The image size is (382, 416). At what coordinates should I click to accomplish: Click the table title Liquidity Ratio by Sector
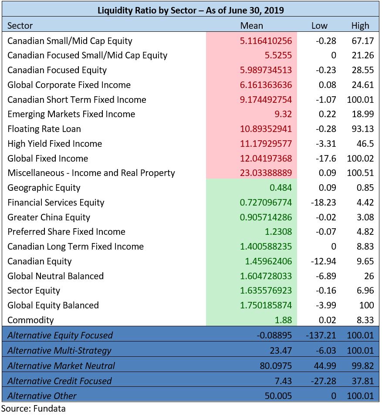(x=190, y=10)
